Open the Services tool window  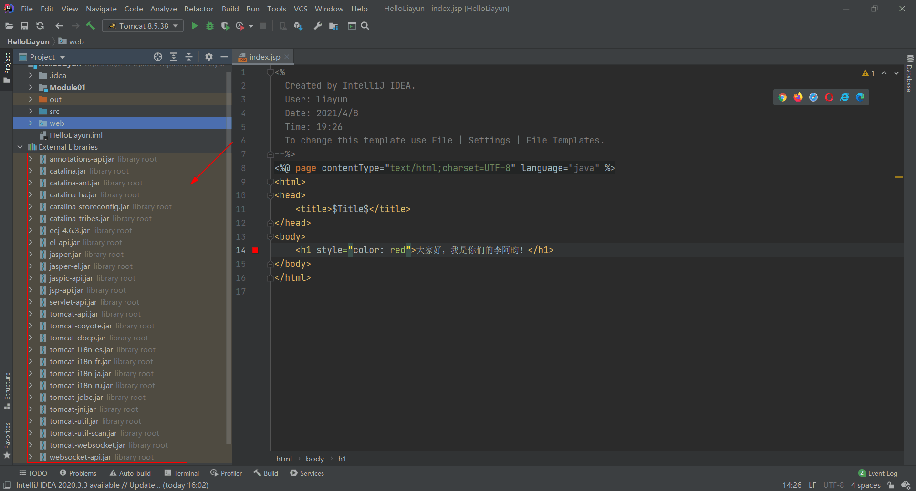pyautogui.click(x=307, y=473)
